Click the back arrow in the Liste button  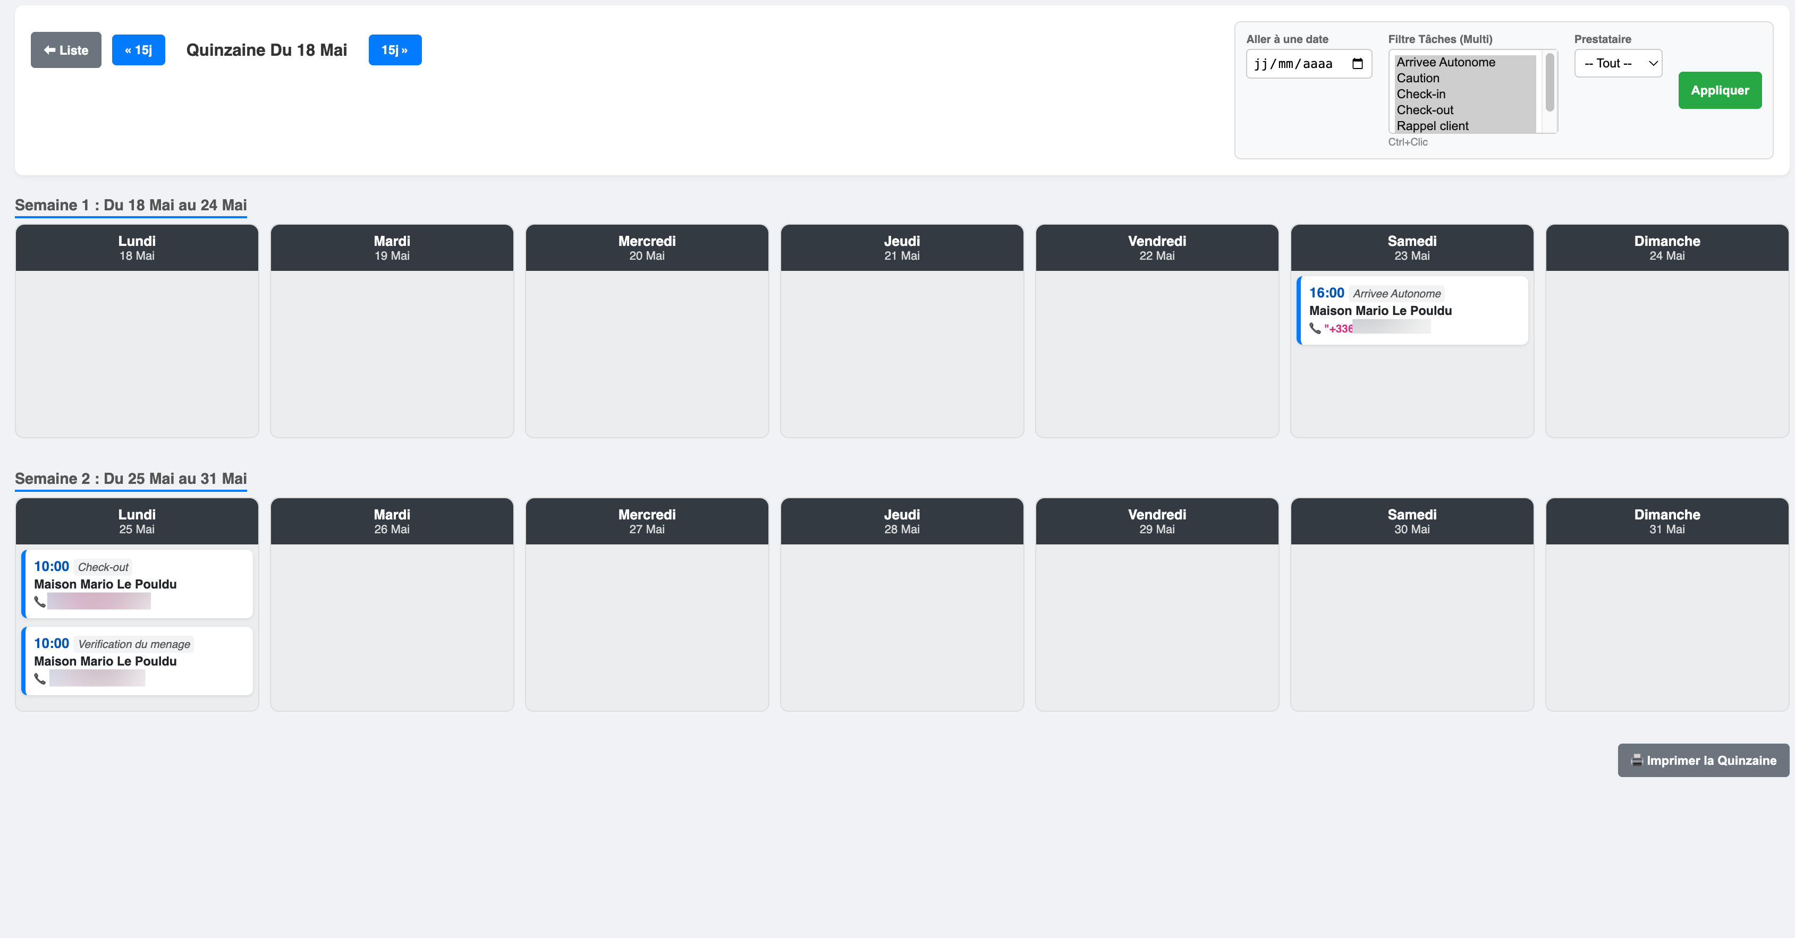pos(50,49)
